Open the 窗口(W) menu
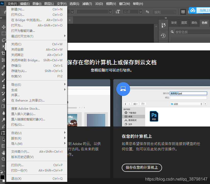 125,4
